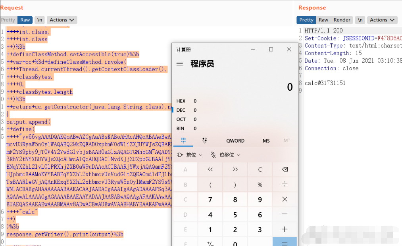
Task: Click the minus operator key
Action: 285,214
